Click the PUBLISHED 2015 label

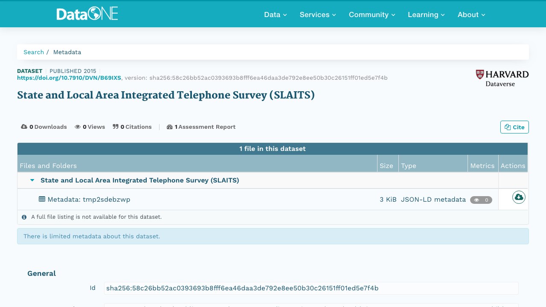coord(73,71)
